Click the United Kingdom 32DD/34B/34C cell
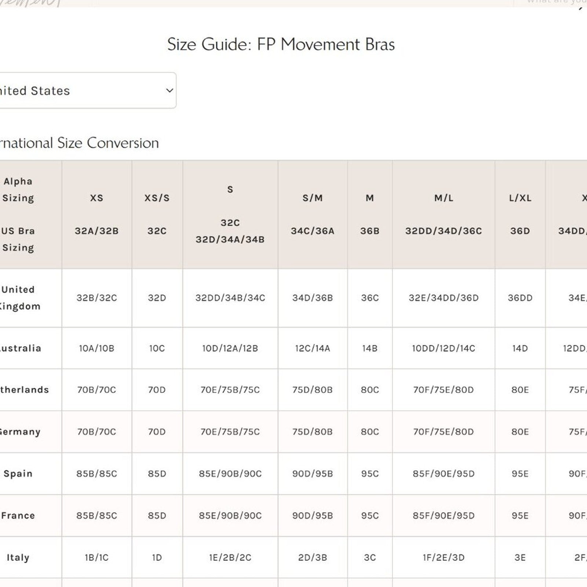 coord(230,298)
